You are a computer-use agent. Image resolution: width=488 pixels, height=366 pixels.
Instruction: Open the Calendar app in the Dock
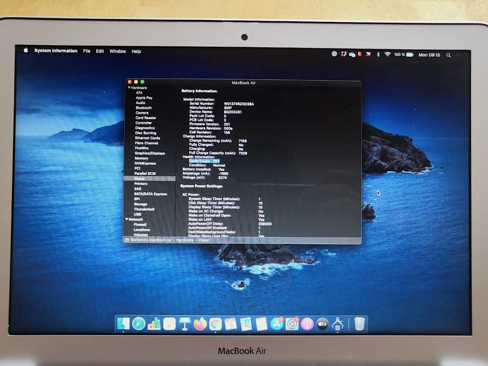[231, 324]
